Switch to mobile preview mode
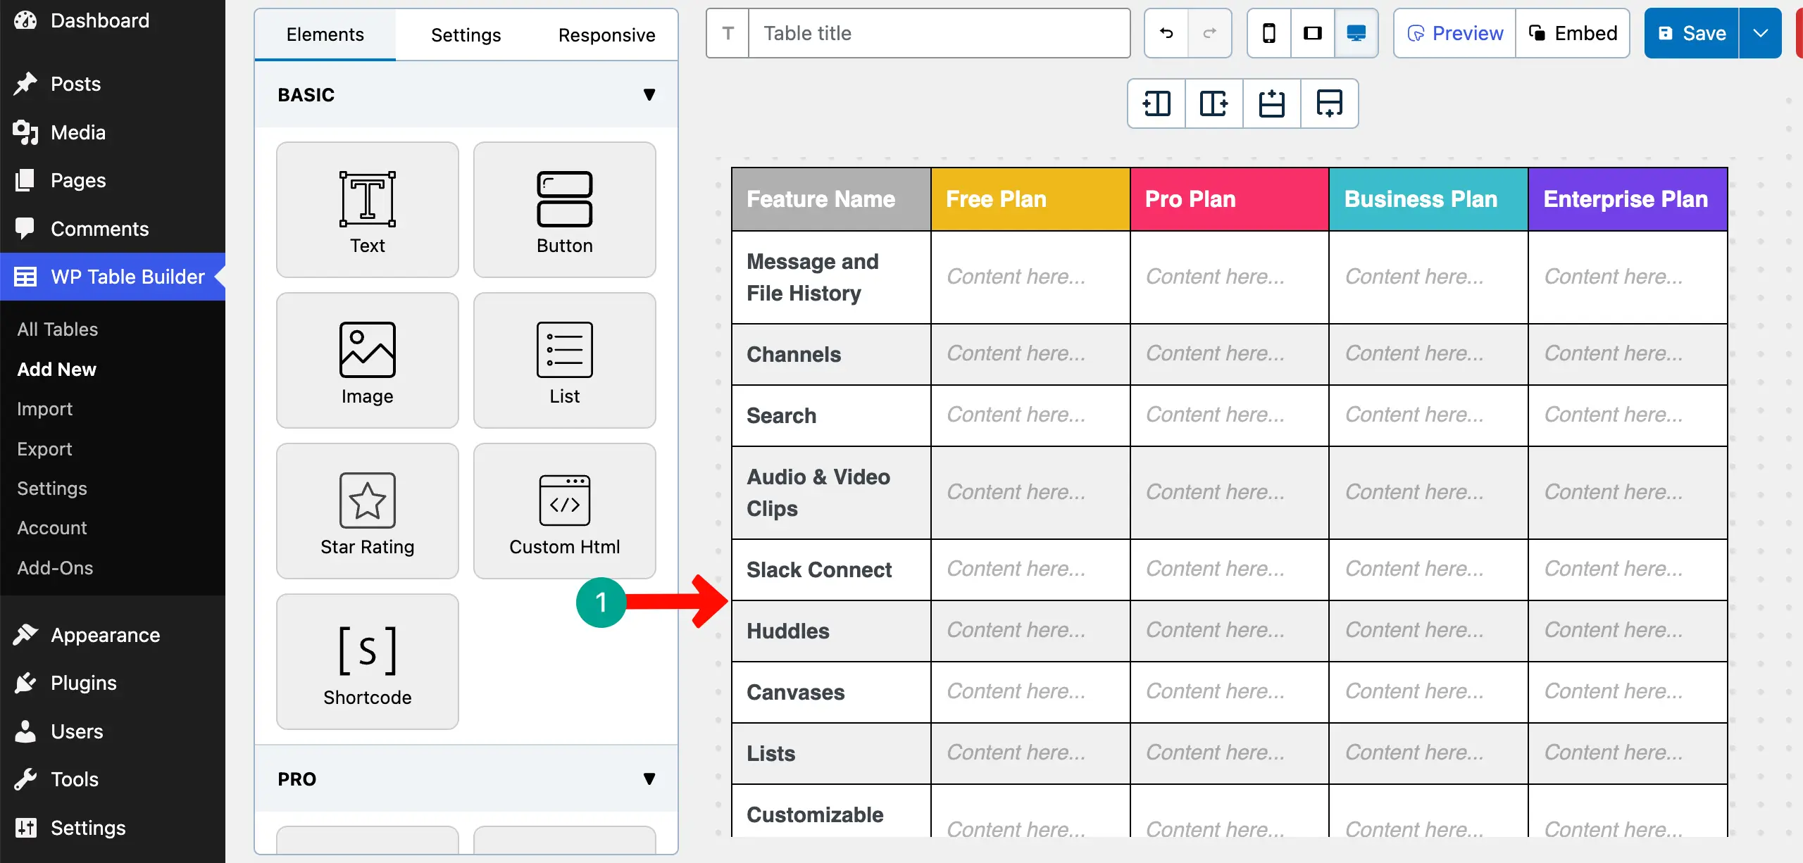The width and height of the screenshot is (1803, 863). (x=1268, y=32)
